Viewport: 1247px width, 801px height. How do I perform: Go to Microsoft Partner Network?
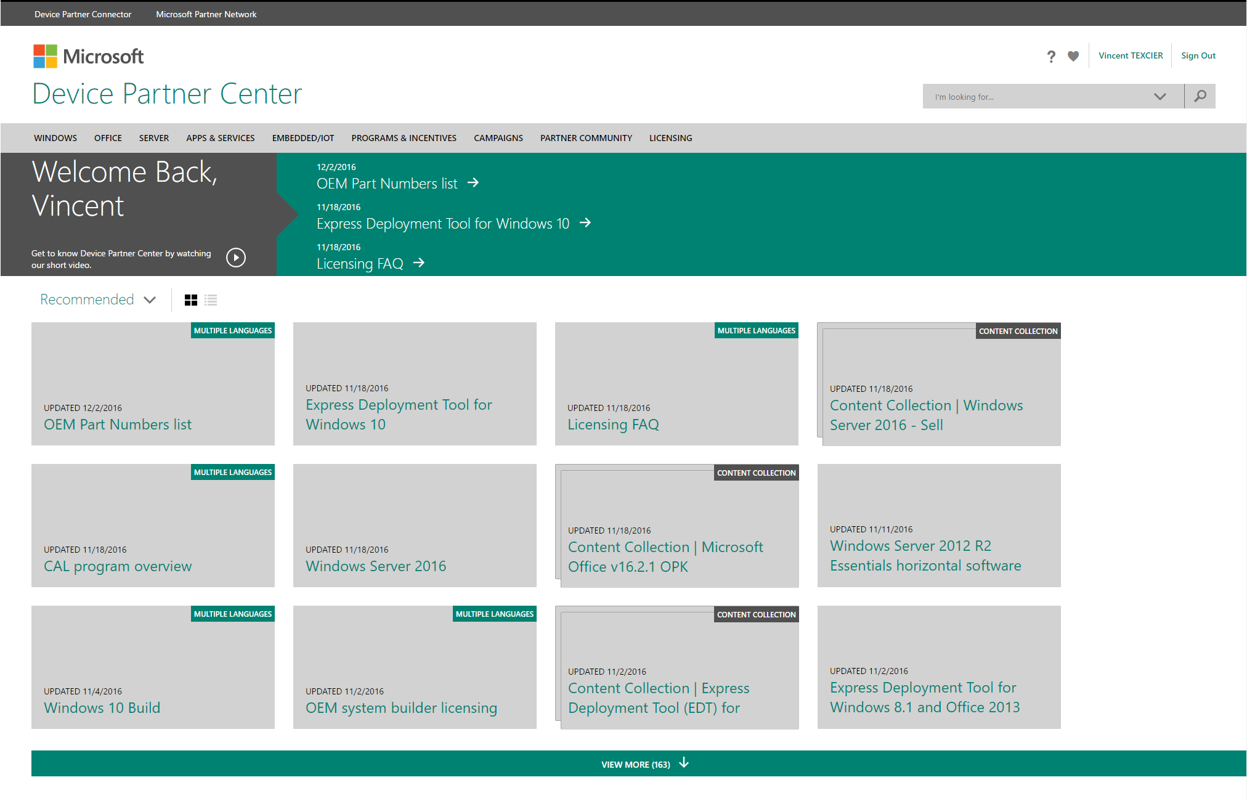[x=206, y=14]
